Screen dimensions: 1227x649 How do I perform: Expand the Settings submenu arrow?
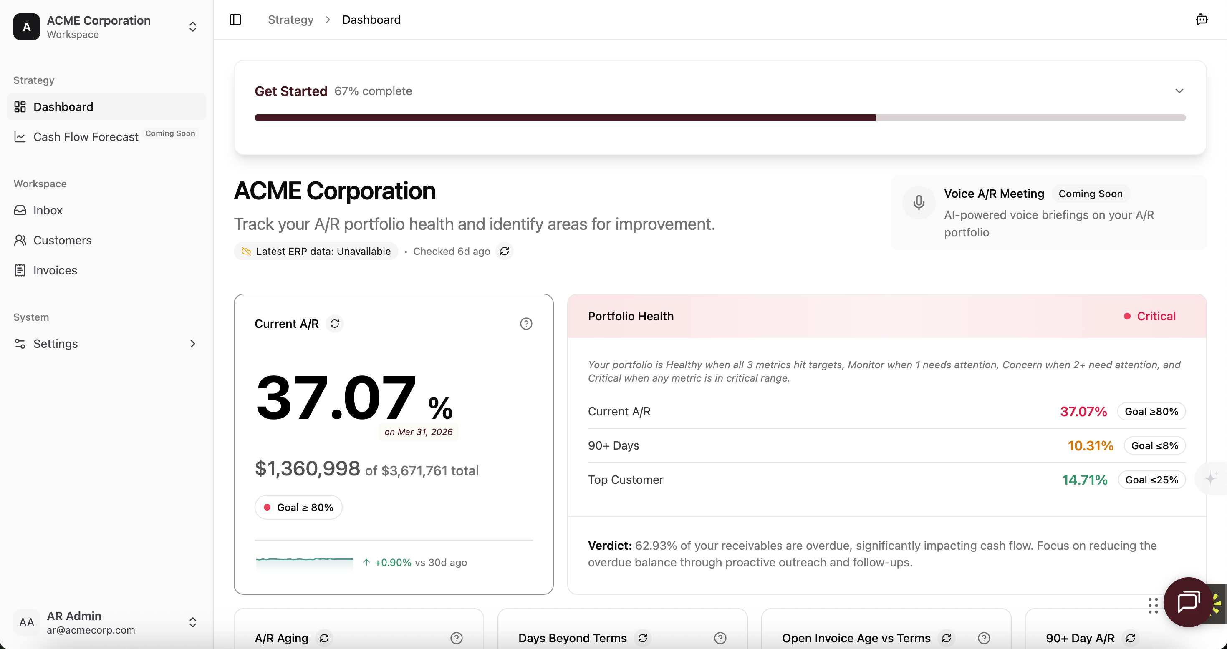(x=192, y=344)
